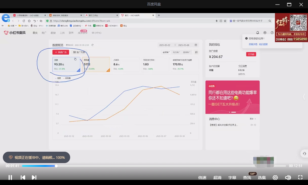Click the 新建广告 button
308x185 pixels.
click(x=61, y=52)
